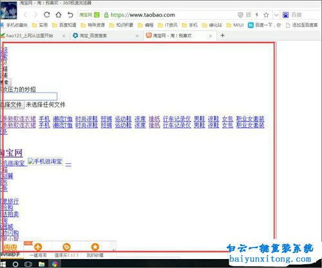The width and height of the screenshot is (322, 268).
Task: Open the 特殊资源 bookmark folder
Action: pyautogui.click(x=93, y=25)
